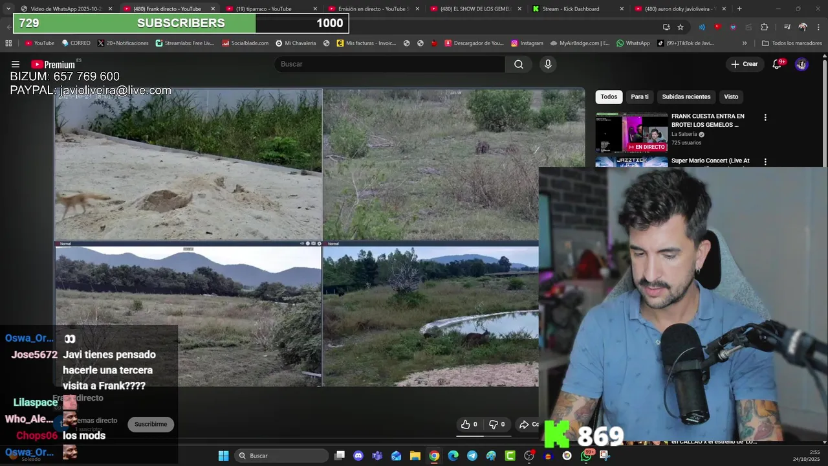This screenshot has height=466, width=828.
Task: Open the FRANK CUESTA ENTRA EN BROTE title
Action: pos(708,120)
